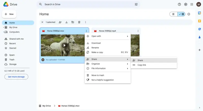
Task: Click the toolbar move-to-folder icon
Action: tap(73, 22)
